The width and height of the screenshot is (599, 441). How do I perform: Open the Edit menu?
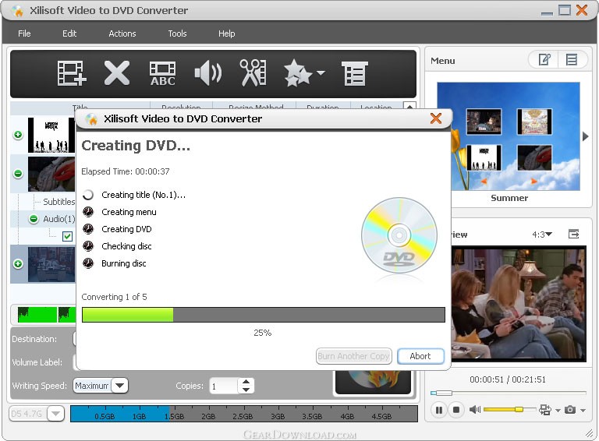click(x=69, y=34)
